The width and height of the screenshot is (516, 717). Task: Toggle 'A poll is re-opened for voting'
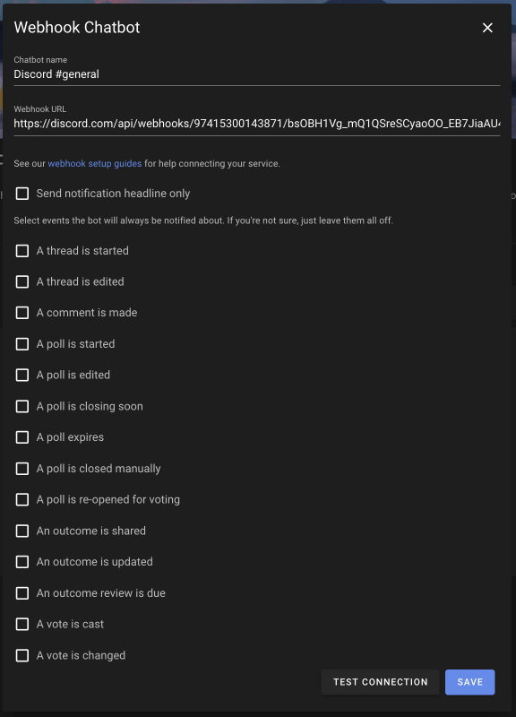click(x=21, y=500)
